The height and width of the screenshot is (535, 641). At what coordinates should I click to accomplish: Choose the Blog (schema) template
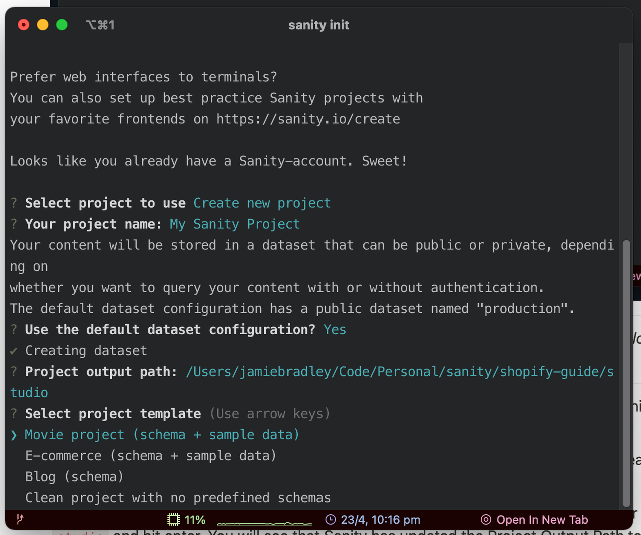point(74,476)
